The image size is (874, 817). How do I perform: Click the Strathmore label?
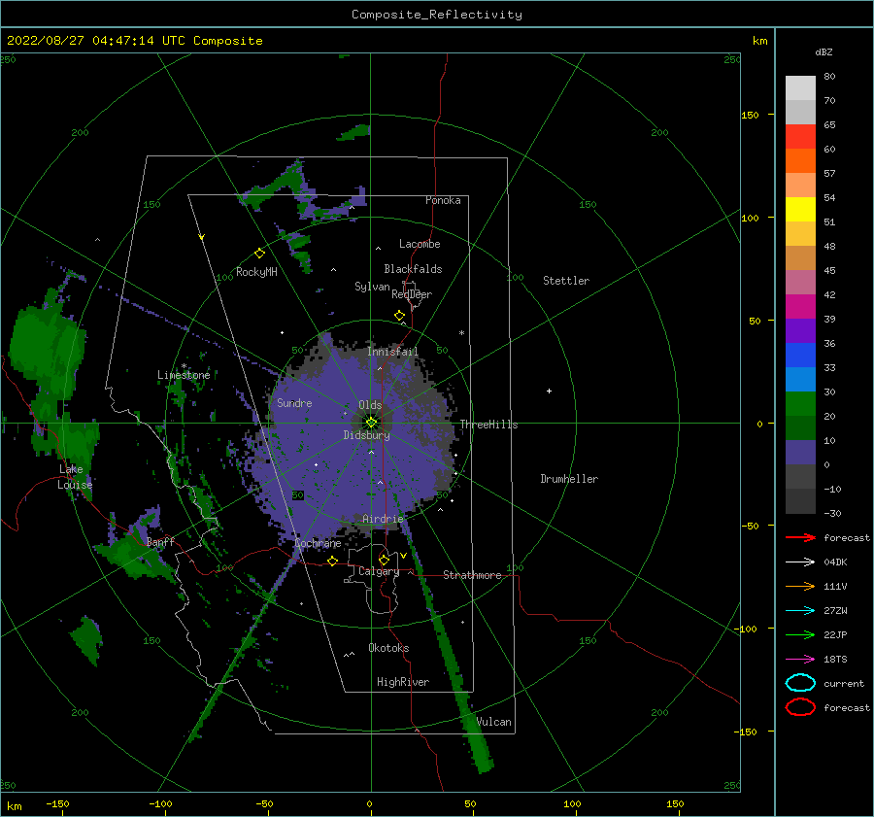point(472,575)
